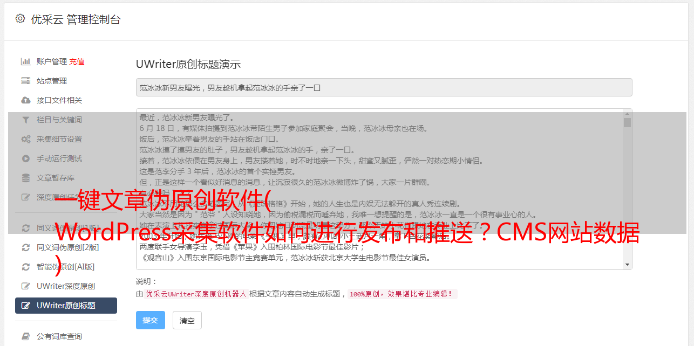Click the 同义词伪原创[2版] refresh icon
This screenshot has width=694, height=346.
tap(25, 247)
